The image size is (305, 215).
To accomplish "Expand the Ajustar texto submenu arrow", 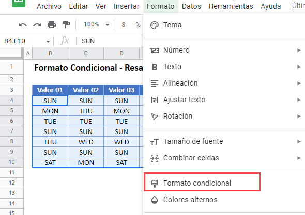I will tap(299, 100).
